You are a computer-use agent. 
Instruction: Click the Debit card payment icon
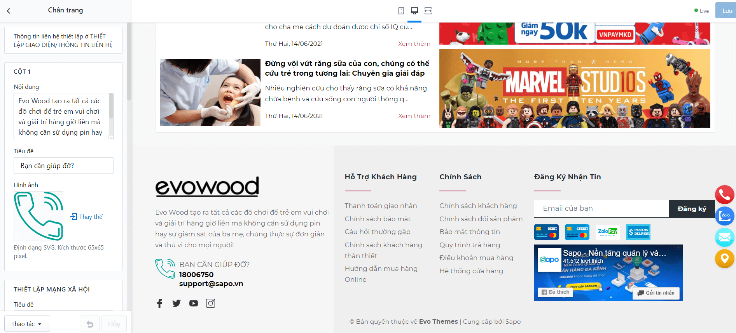click(546, 232)
